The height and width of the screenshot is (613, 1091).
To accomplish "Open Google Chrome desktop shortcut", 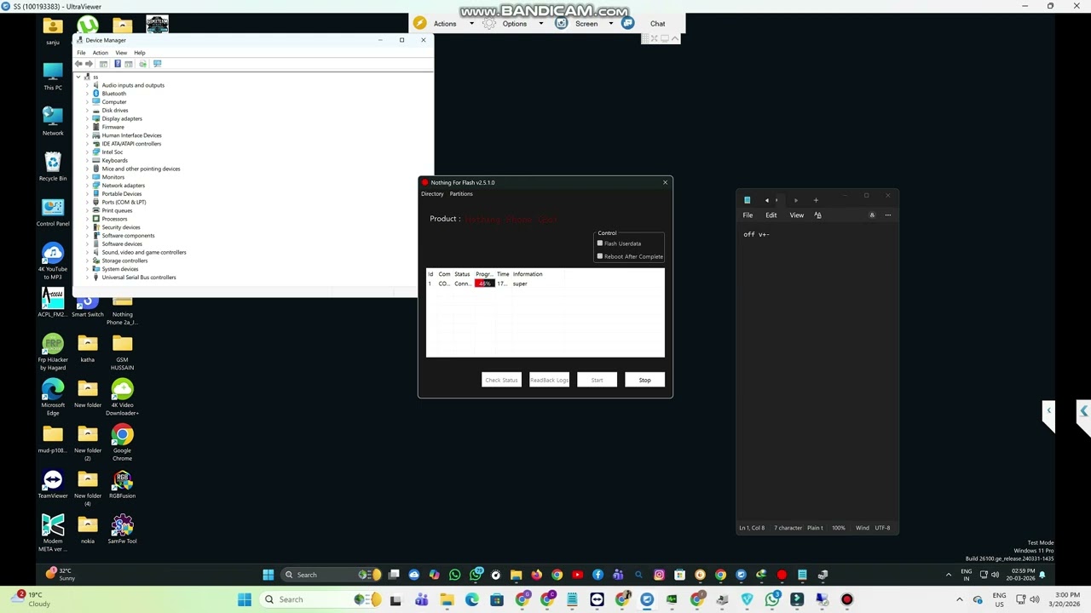I will point(122,442).
